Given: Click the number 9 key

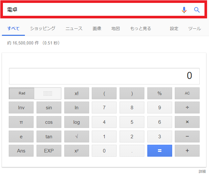Looking at the screenshot, I should 160,107.
